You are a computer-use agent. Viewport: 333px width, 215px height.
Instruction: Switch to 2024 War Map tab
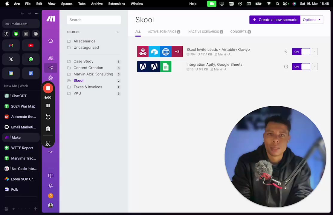point(21,106)
